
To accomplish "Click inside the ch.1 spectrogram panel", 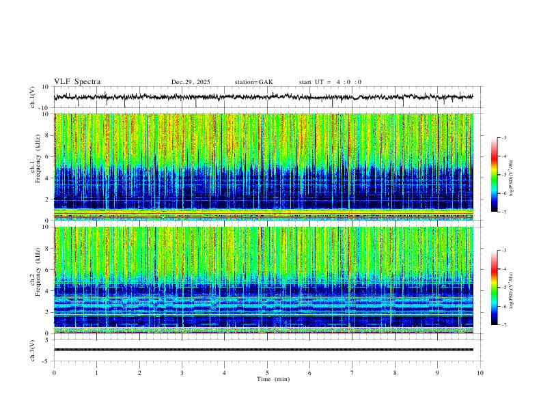I will click(264, 167).
